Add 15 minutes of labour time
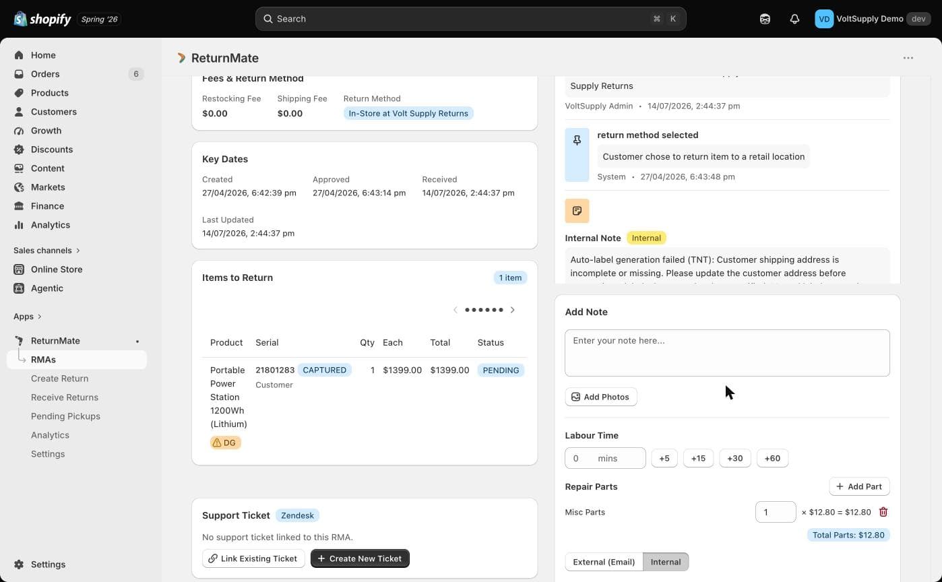 tap(698, 458)
